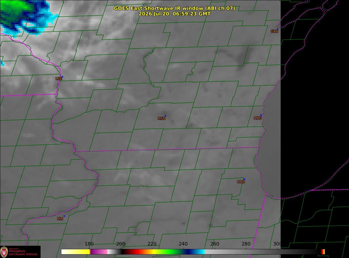Click the ORD station marker label
Viewport: 349px width, 258px height.
coord(241,182)
